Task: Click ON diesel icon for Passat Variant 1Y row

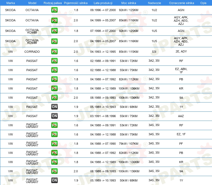Action: tap(54, 180)
